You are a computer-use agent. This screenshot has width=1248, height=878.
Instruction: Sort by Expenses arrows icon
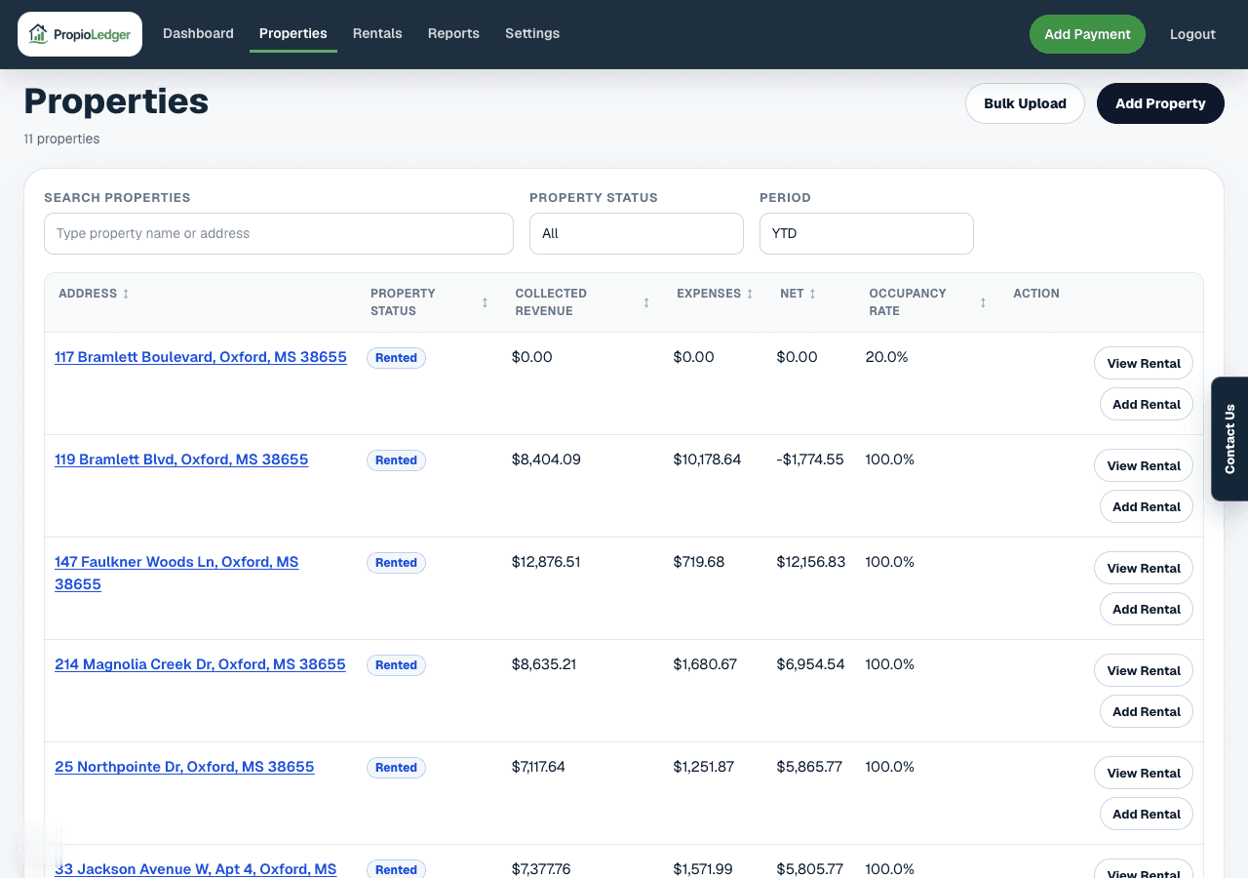[750, 294]
